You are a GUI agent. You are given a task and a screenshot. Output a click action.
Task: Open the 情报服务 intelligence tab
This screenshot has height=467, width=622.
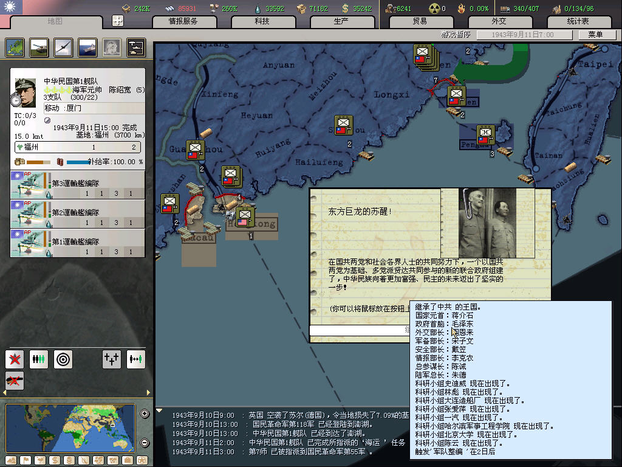pos(183,21)
